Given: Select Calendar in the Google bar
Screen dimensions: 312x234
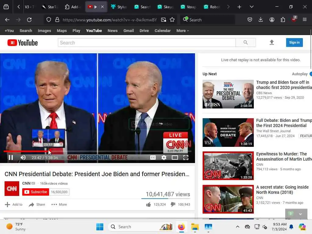Looking at the screenshot, I should 163,31.
